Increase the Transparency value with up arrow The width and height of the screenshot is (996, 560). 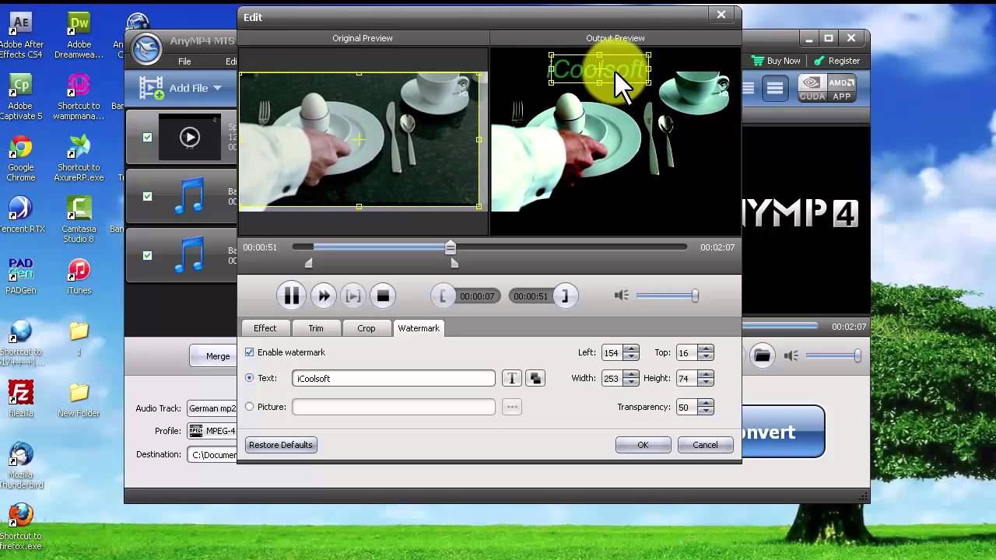[x=705, y=403]
